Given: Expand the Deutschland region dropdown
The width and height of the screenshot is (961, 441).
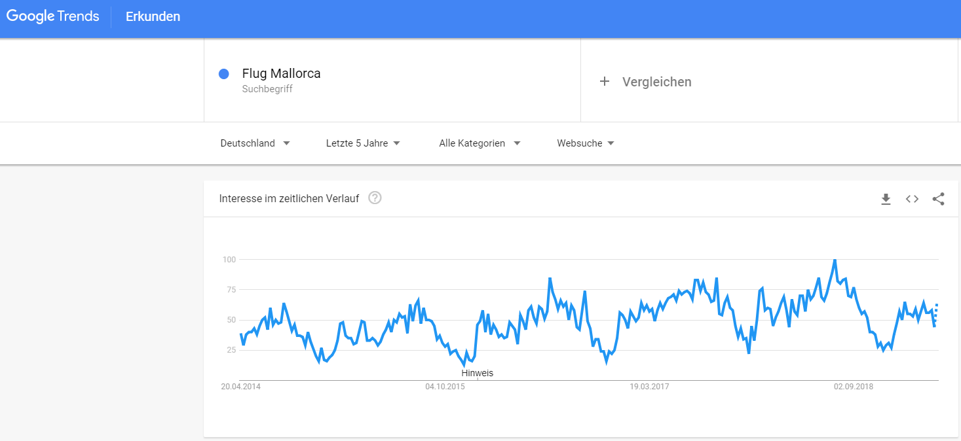Looking at the screenshot, I should click(255, 143).
